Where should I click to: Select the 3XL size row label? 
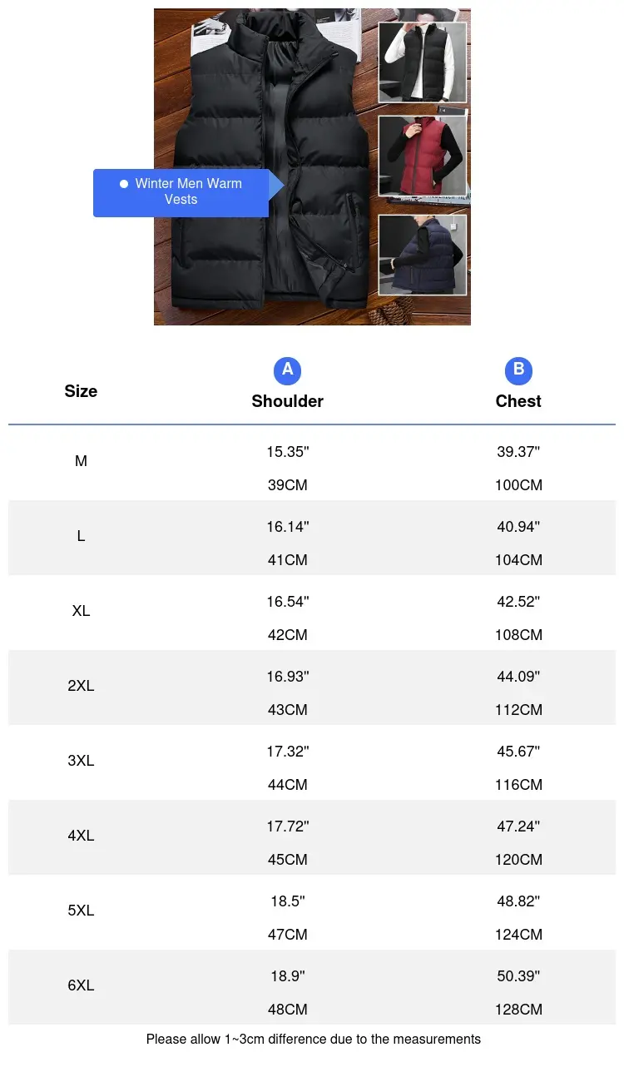[81, 761]
